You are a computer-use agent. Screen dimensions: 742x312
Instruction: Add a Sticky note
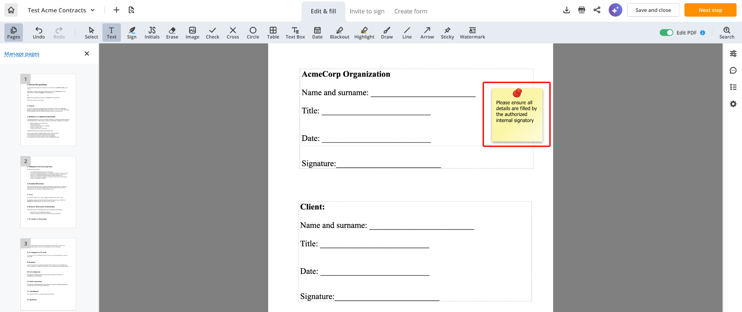click(x=447, y=33)
